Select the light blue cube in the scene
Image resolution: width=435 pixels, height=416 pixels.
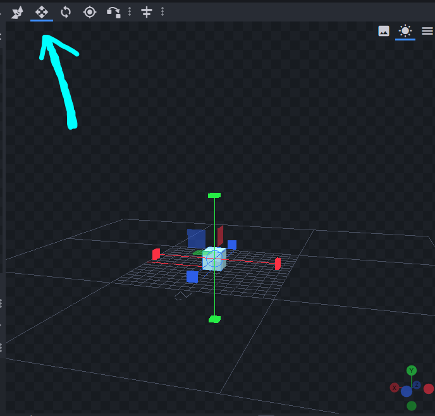click(x=214, y=259)
